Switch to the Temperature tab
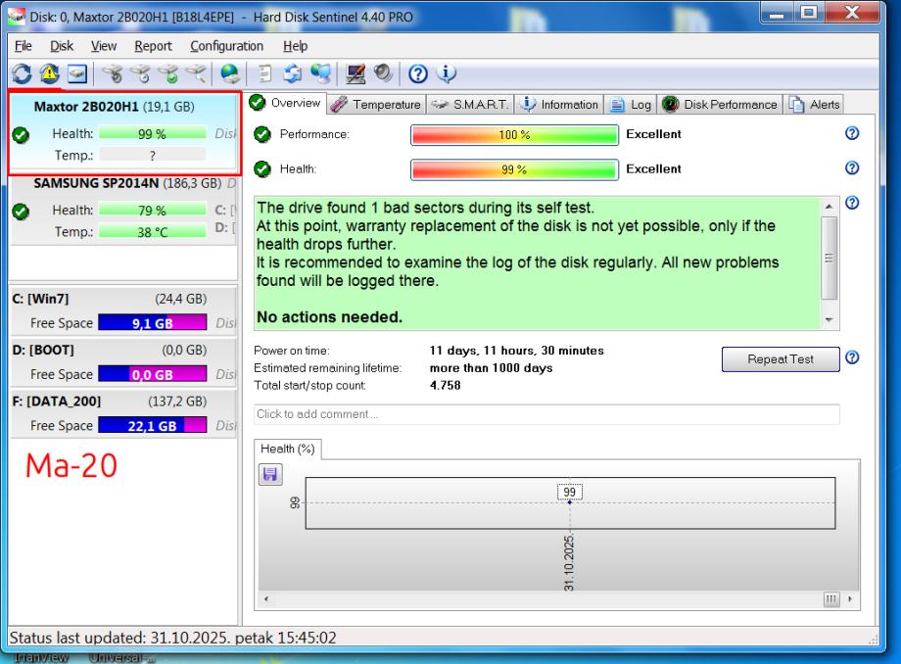Image resolution: width=901 pixels, height=664 pixels. pyautogui.click(x=376, y=105)
